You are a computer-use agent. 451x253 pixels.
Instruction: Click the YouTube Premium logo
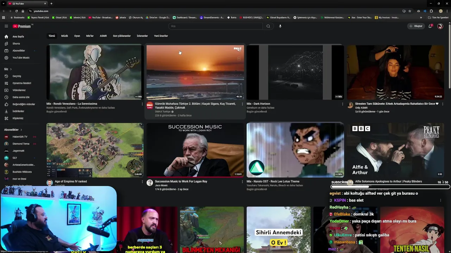click(x=22, y=26)
